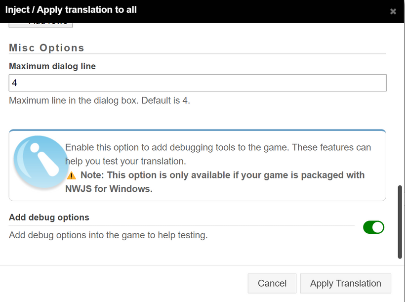This screenshot has width=405, height=302.
Task: Close the Inject / Apply translation dialog
Action: click(x=393, y=11)
